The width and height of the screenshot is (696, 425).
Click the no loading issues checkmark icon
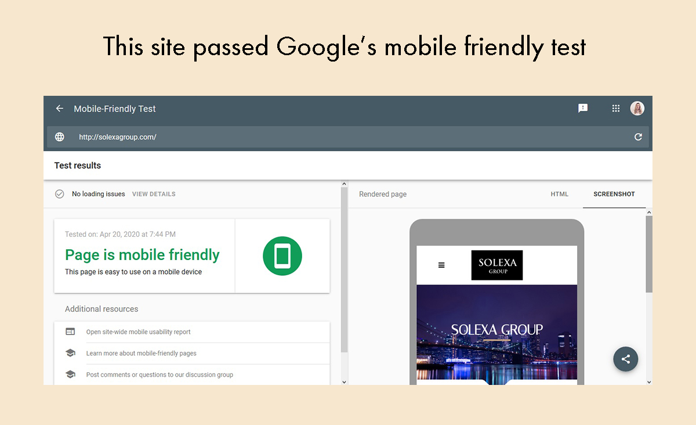tap(59, 194)
